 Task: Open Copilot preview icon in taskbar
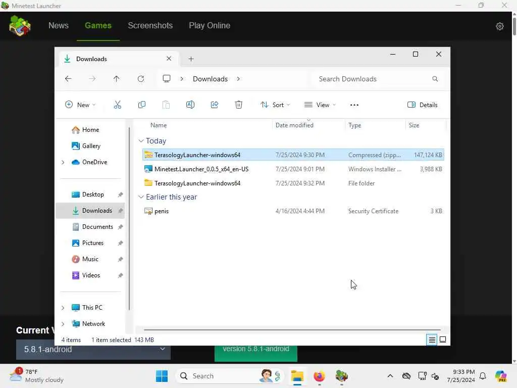click(x=500, y=376)
